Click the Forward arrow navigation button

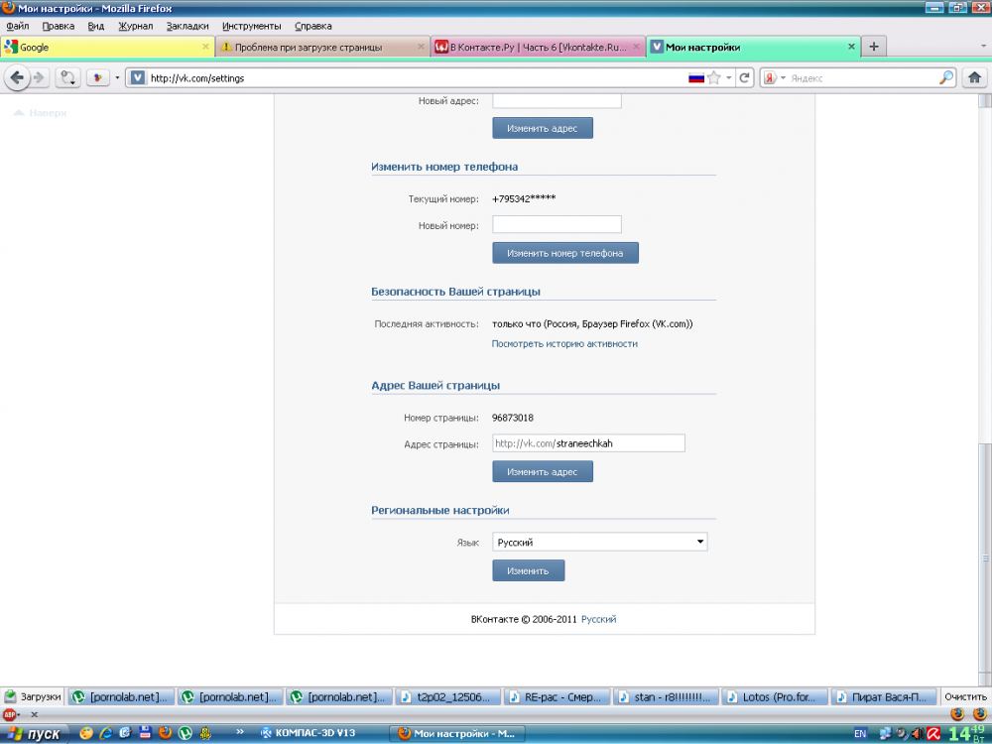pyautogui.click(x=39, y=77)
